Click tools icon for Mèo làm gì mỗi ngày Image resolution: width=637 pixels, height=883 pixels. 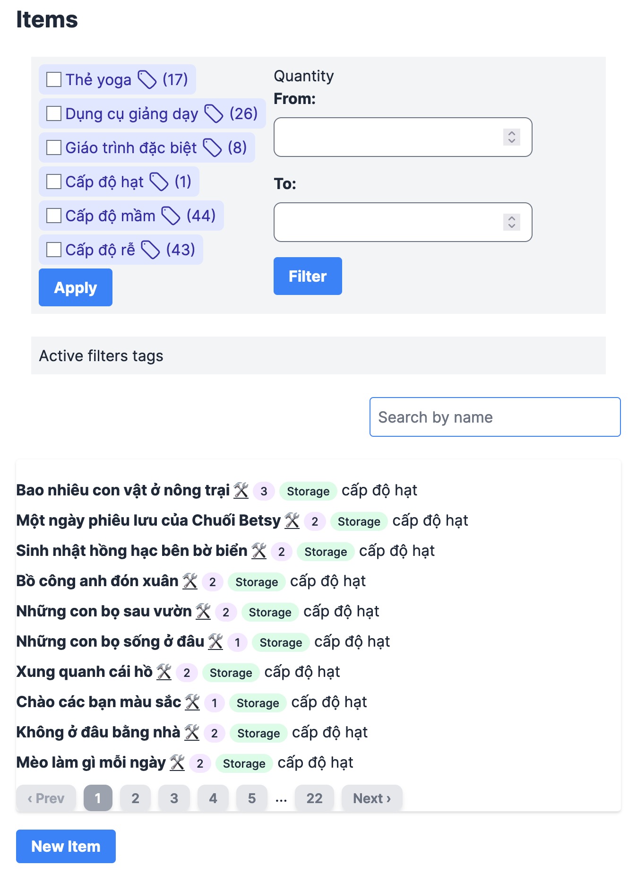(177, 762)
